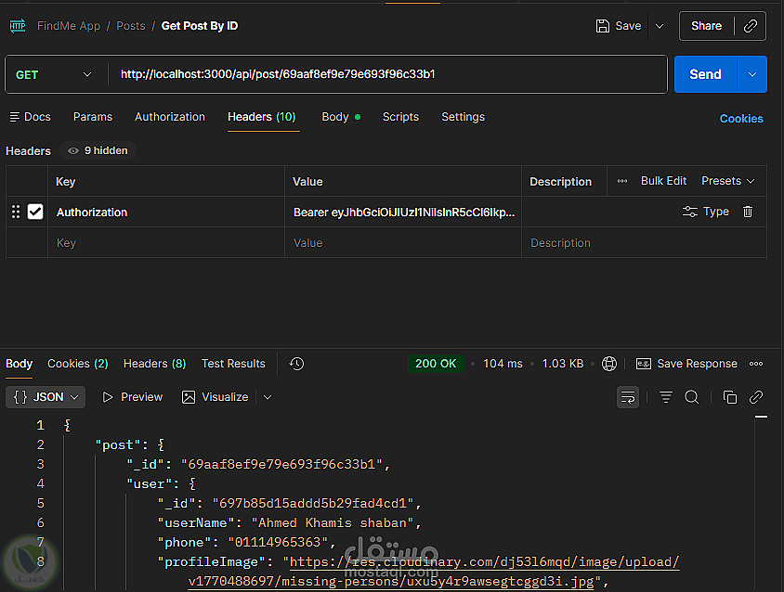The image size is (784, 592).
Task: Click the response history clock icon
Action: coord(296,364)
